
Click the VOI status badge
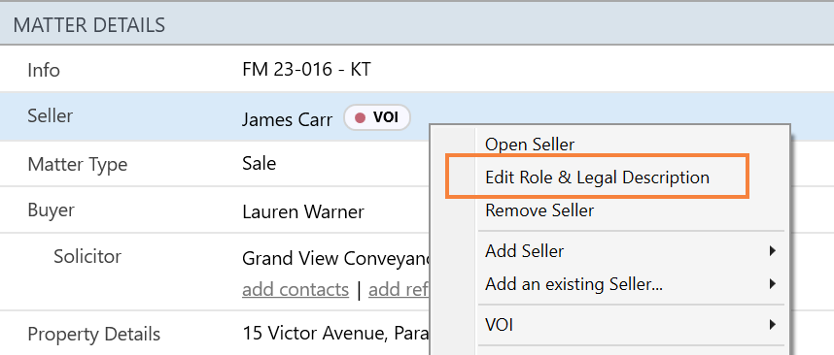click(x=377, y=117)
